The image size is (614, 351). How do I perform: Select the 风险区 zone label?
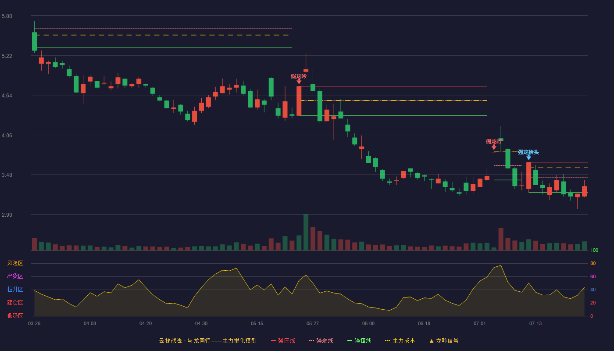(15, 263)
